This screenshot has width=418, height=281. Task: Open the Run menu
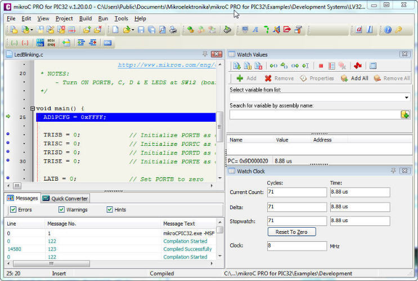[103, 19]
